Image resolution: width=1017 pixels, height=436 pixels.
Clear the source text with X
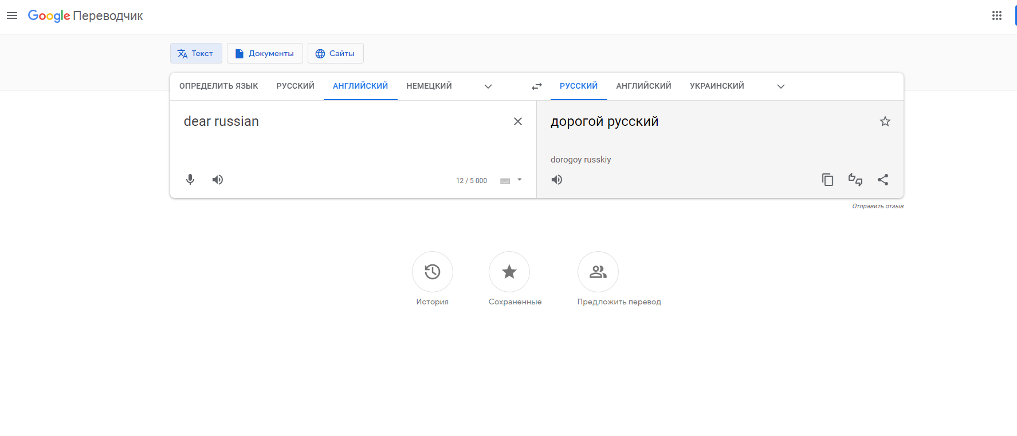[x=518, y=121]
